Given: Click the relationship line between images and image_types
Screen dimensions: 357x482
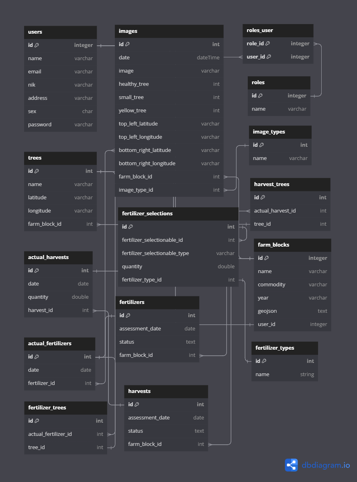Looking at the screenshot, I should point(237,168).
